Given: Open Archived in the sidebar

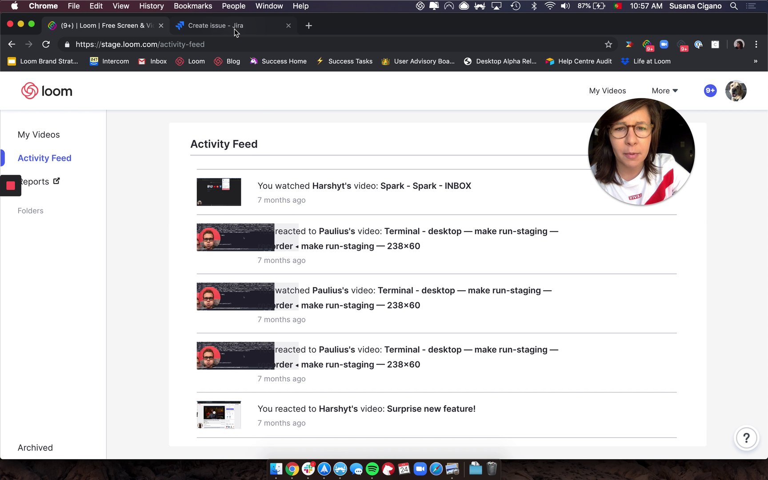Looking at the screenshot, I should coord(35,448).
